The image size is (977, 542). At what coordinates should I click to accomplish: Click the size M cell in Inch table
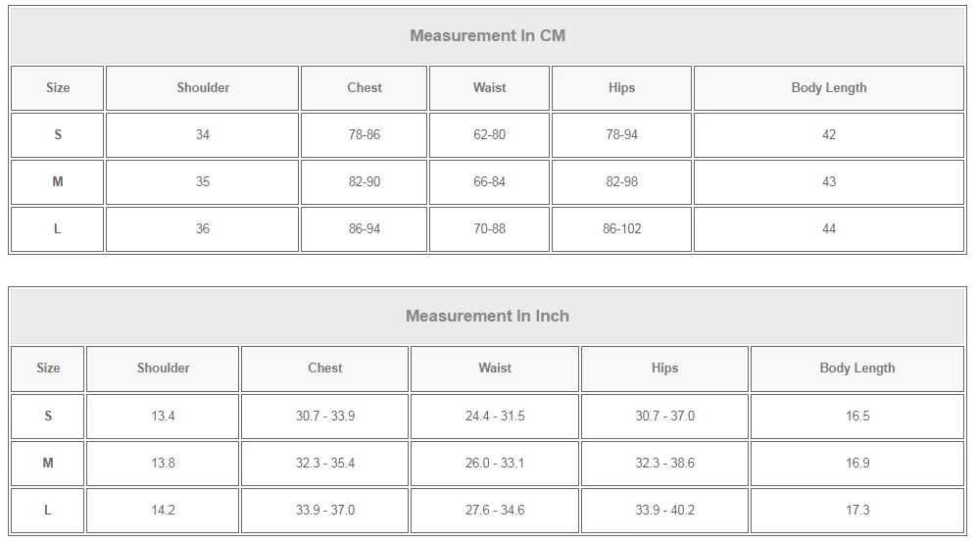tap(48, 463)
